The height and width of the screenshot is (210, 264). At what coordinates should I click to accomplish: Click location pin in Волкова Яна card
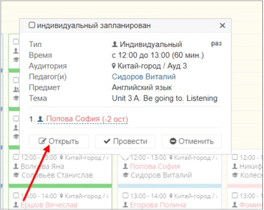(x=61, y=157)
